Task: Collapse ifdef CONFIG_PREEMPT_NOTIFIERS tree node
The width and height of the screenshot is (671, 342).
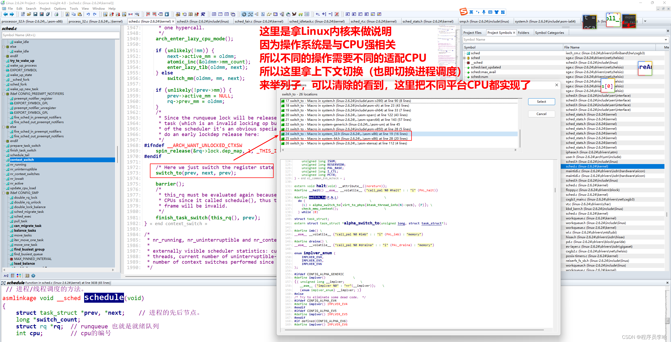Action: [4, 94]
